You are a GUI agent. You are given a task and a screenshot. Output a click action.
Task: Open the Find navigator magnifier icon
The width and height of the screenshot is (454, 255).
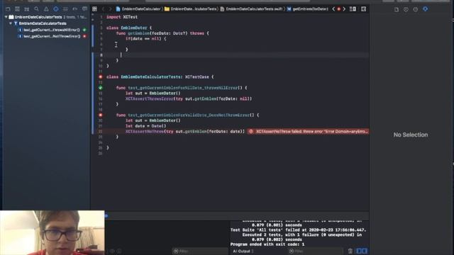[x=36, y=9]
